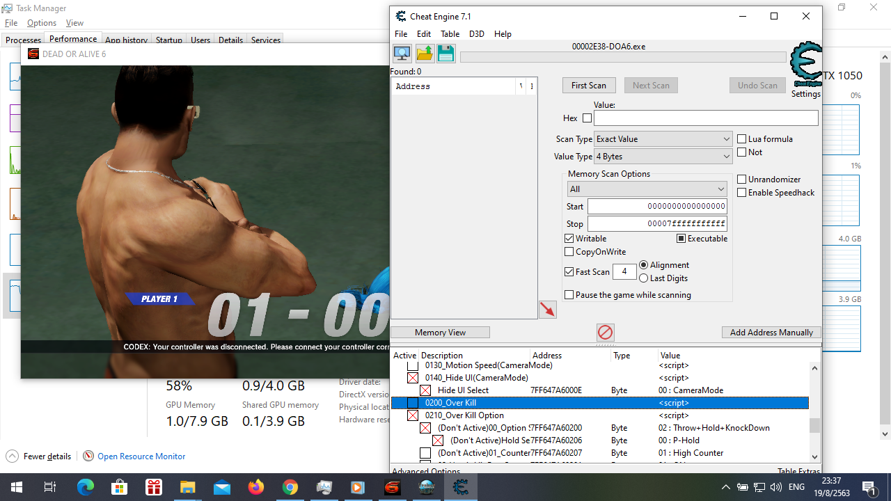The width and height of the screenshot is (891, 501).
Task: Click the open cheat table folder icon
Action: click(x=425, y=54)
